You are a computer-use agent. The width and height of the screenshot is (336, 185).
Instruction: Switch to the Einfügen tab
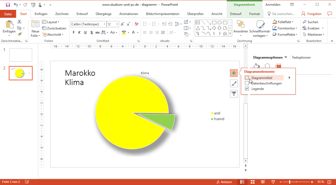click(41, 14)
